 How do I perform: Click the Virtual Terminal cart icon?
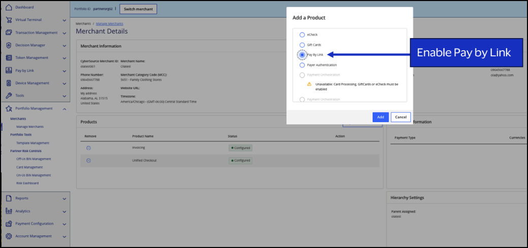pyautogui.click(x=9, y=20)
